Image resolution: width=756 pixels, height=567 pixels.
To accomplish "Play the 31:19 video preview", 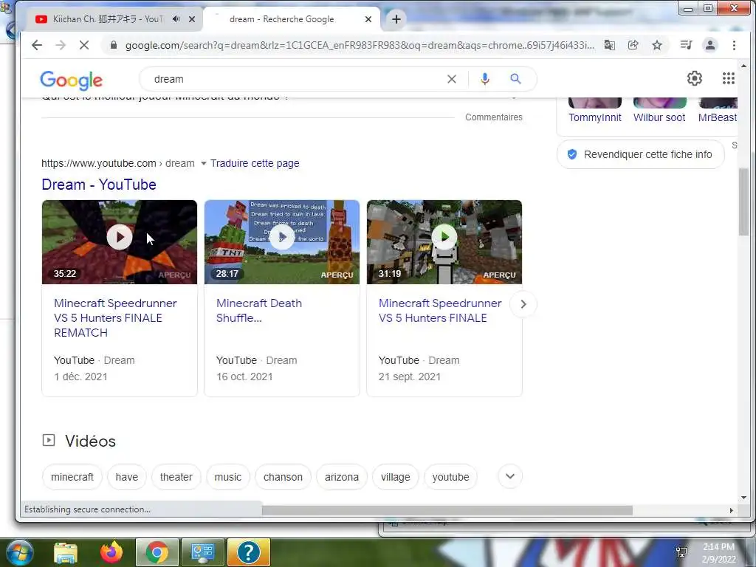I will coord(444,237).
